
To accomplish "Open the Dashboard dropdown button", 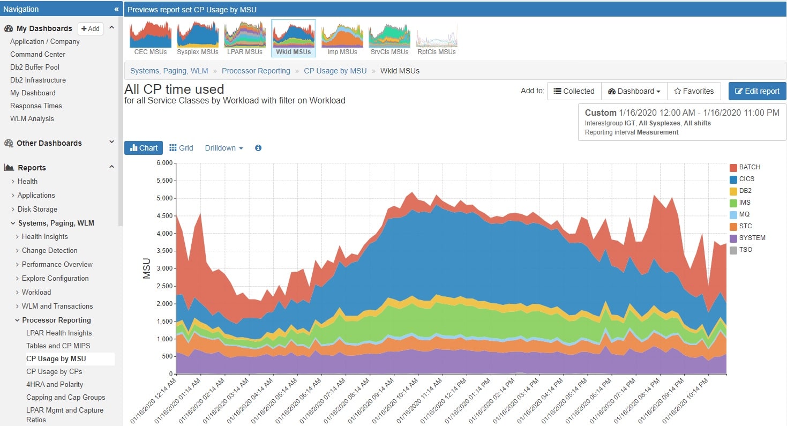I will point(634,91).
